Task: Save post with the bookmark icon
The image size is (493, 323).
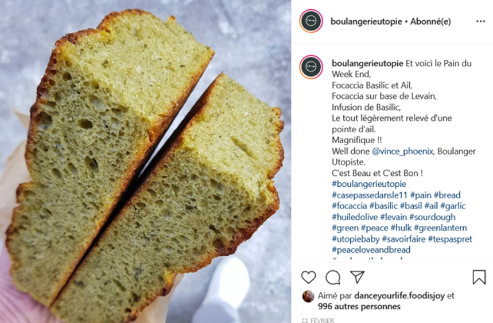Action: click(479, 277)
